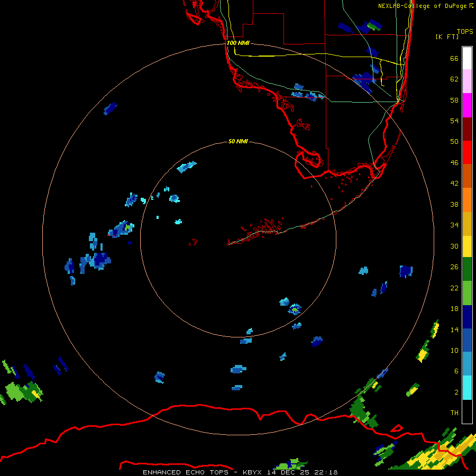476x476 pixels.
Task: Click the legend value "34"
Action: click(454, 225)
